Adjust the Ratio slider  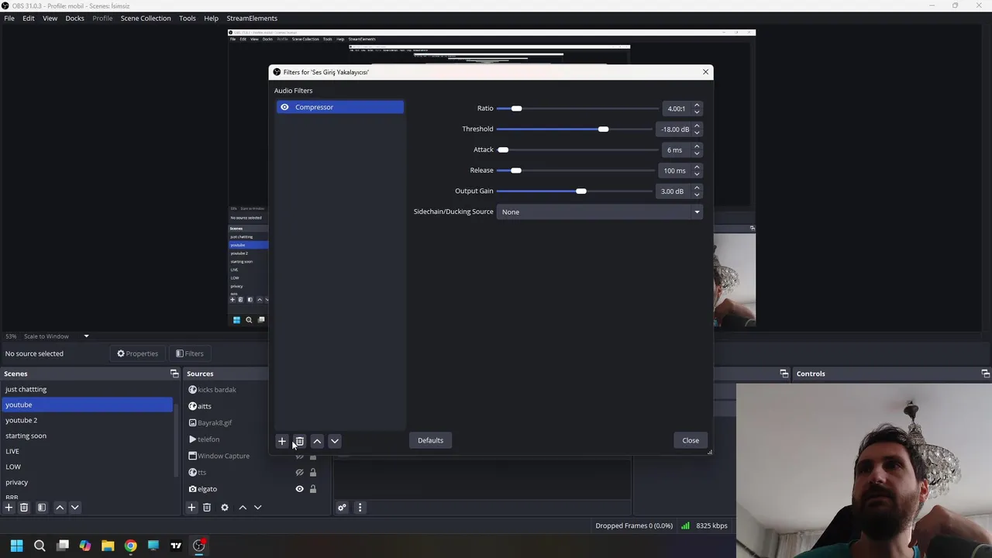point(577,108)
